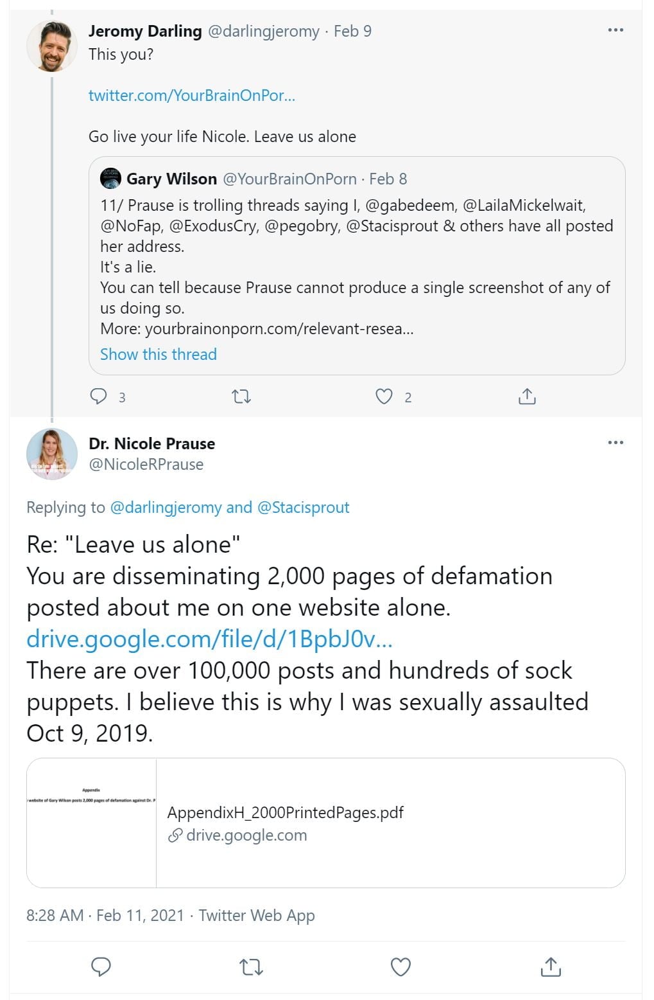The image size is (654, 1000).
Task: Open the drive.google.com/file link in tweet
Action: click(209, 639)
